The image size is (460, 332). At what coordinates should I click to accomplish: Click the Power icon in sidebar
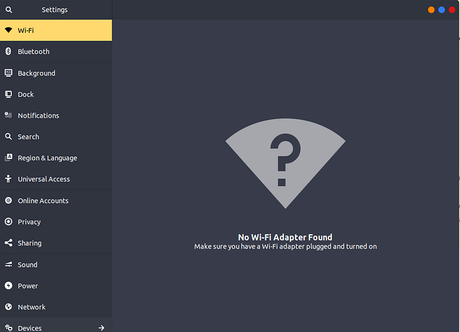[x=9, y=285]
